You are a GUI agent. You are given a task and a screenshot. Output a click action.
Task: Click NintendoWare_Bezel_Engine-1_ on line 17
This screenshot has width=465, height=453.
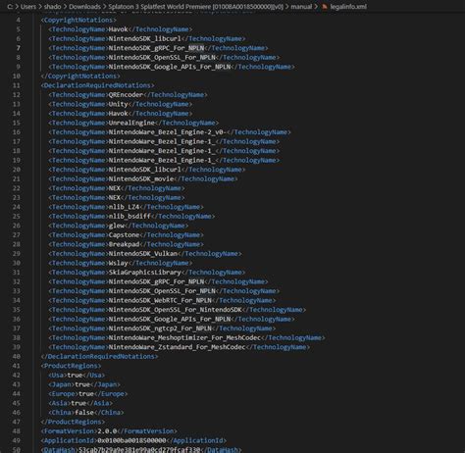point(162,141)
